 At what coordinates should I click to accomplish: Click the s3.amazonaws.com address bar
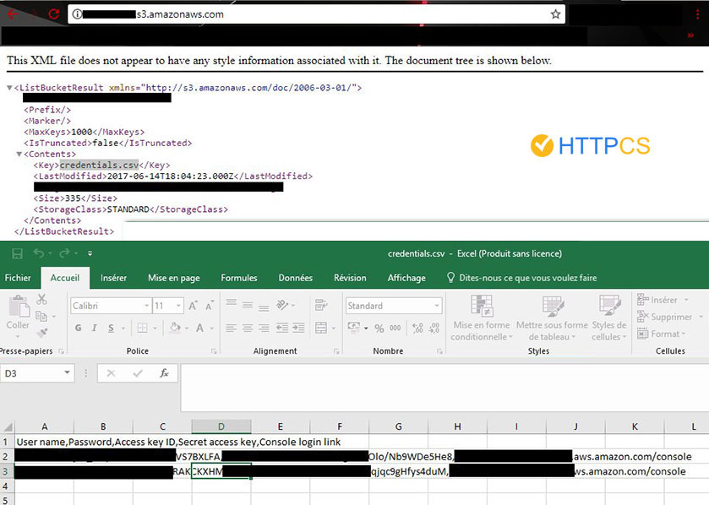pyautogui.click(x=317, y=14)
